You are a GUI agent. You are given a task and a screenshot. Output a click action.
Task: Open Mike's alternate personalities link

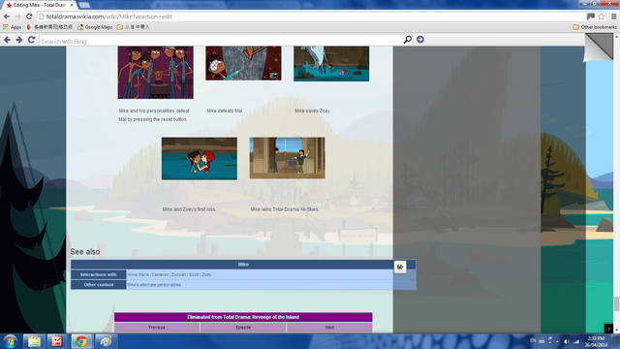pos(154,285)
